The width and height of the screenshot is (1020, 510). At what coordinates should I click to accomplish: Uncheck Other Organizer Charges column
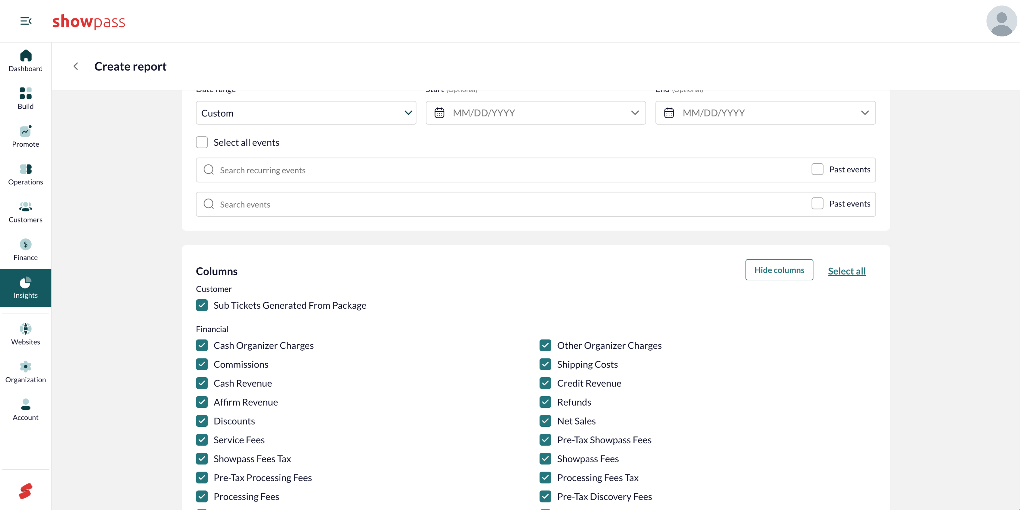[545, 345]
